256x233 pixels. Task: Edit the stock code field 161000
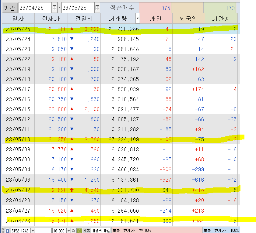tap(59, 231)
